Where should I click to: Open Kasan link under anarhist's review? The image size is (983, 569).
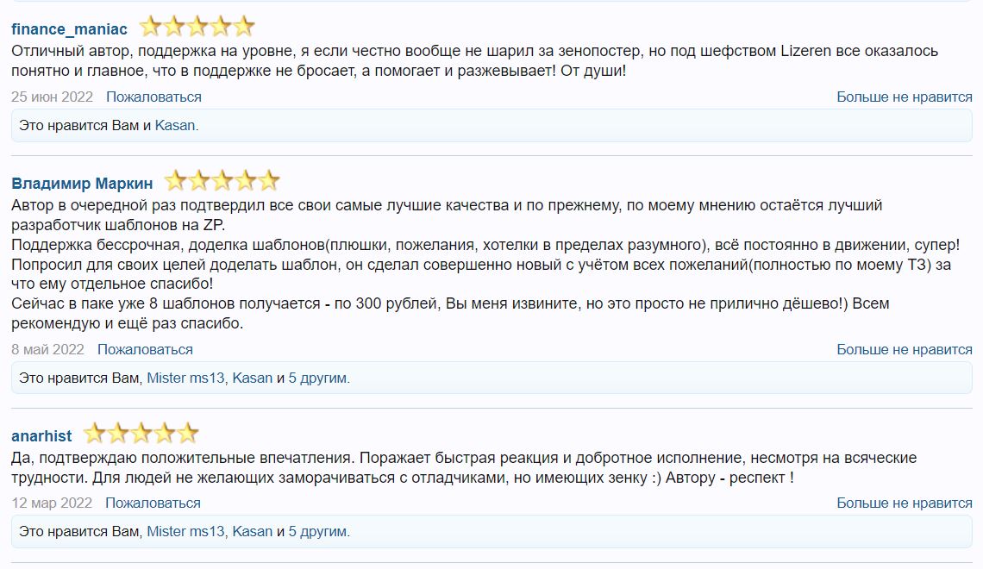[252, 532]
